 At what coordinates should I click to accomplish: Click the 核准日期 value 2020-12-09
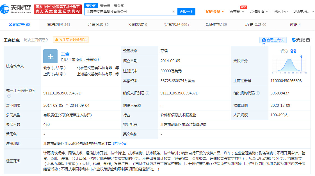pos(280,105)
